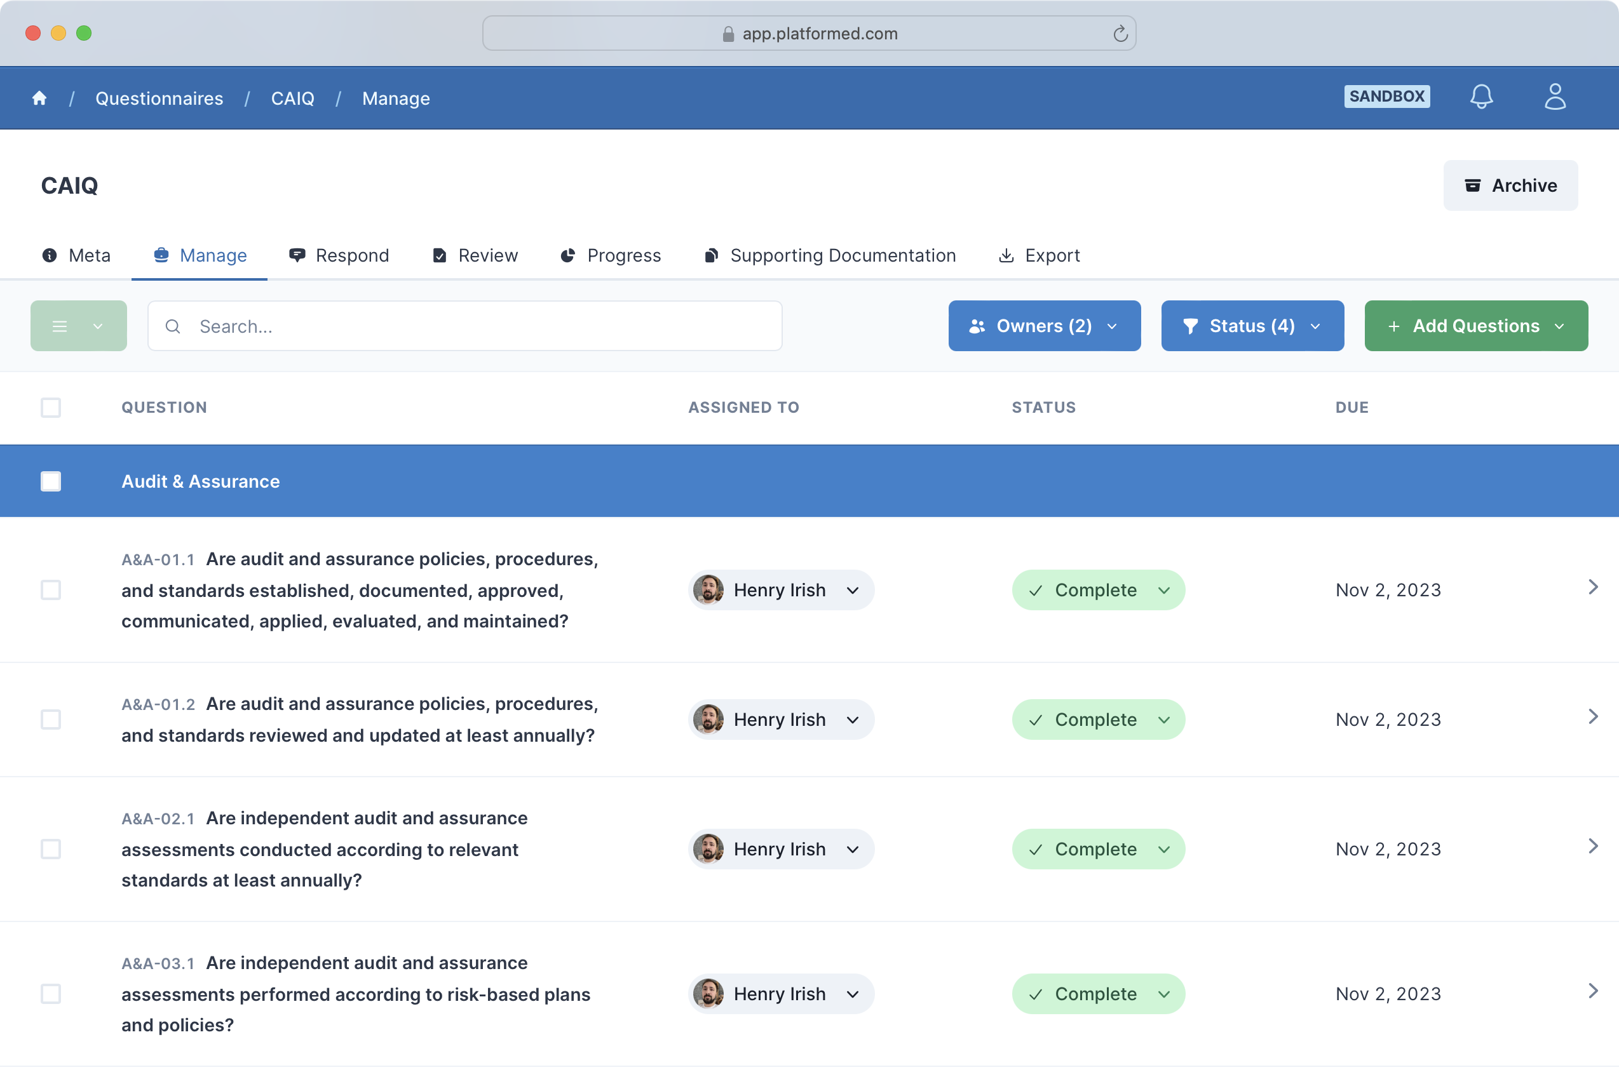Click the SANDBOX badge
The width and height of the screenshot is (1619, 1091).
tap(1386, 97)
